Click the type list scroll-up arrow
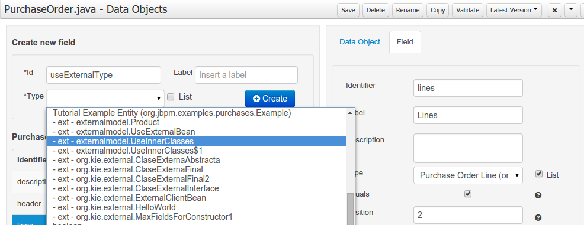Screen dimensions: 584x225 coord(349,112)
